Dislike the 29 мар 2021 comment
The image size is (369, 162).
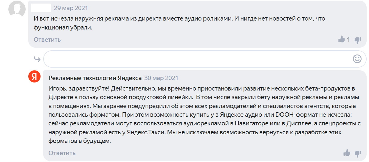pos(358,40)
